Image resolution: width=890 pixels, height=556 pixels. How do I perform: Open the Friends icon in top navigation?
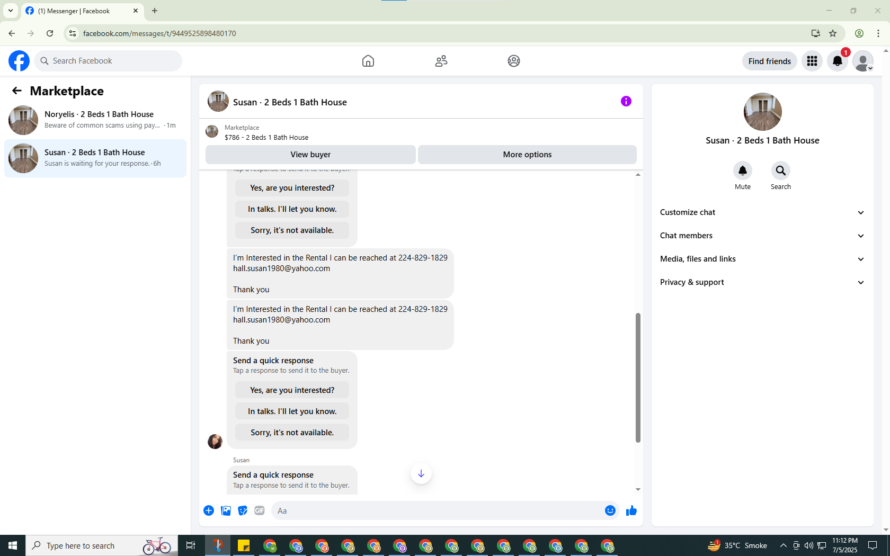click(441, 61)
